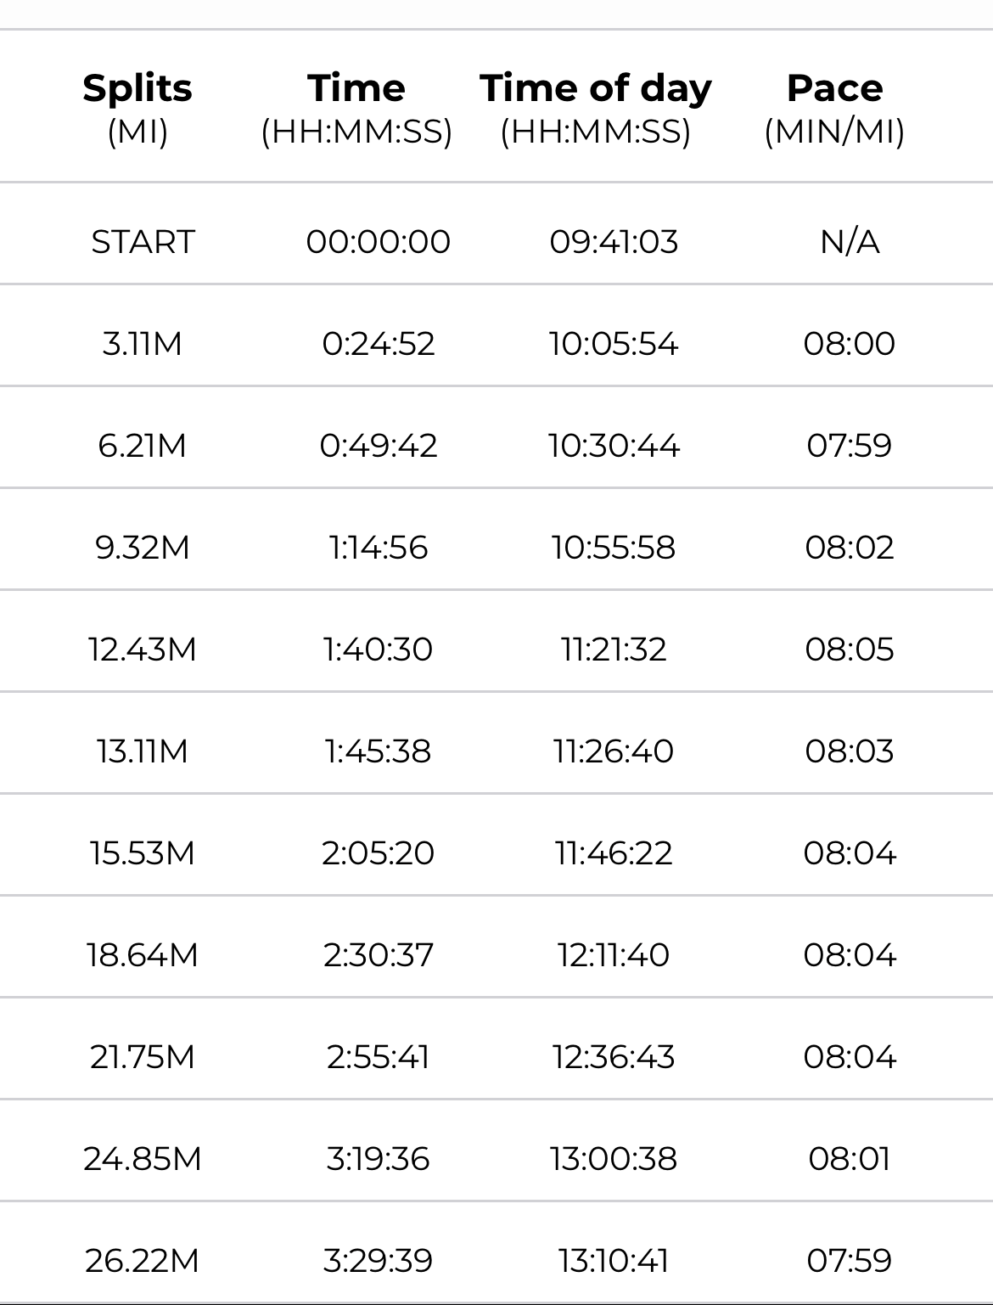Select the 3.11M split label
Image resolution: width=993 pixels, height=1305 pixels.
[x=142, y=344]
